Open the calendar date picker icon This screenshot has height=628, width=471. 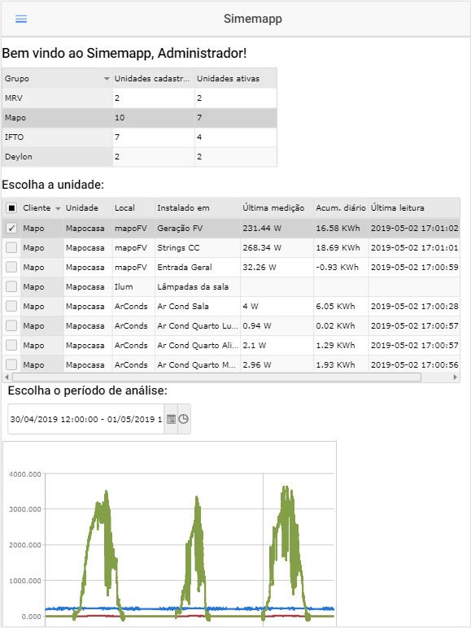171,419
